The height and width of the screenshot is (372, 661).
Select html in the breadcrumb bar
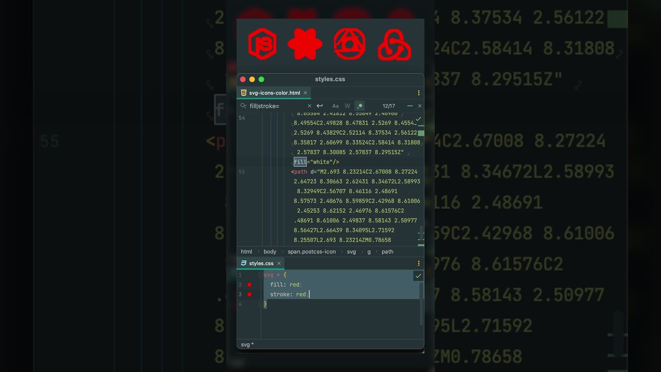(x=246, y=252)
